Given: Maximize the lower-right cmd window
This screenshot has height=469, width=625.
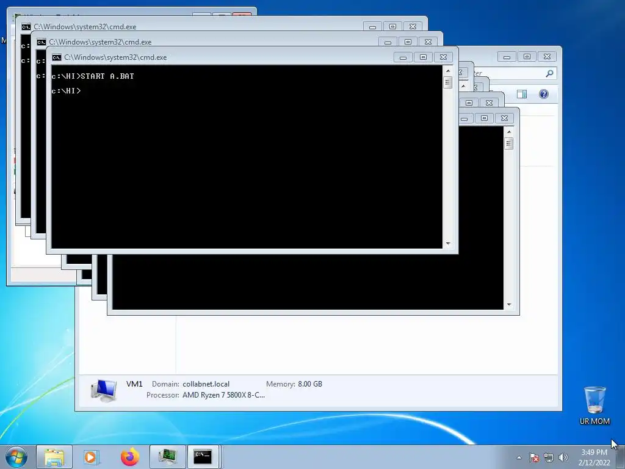Looking at the screenshot, I should (484, 118).
